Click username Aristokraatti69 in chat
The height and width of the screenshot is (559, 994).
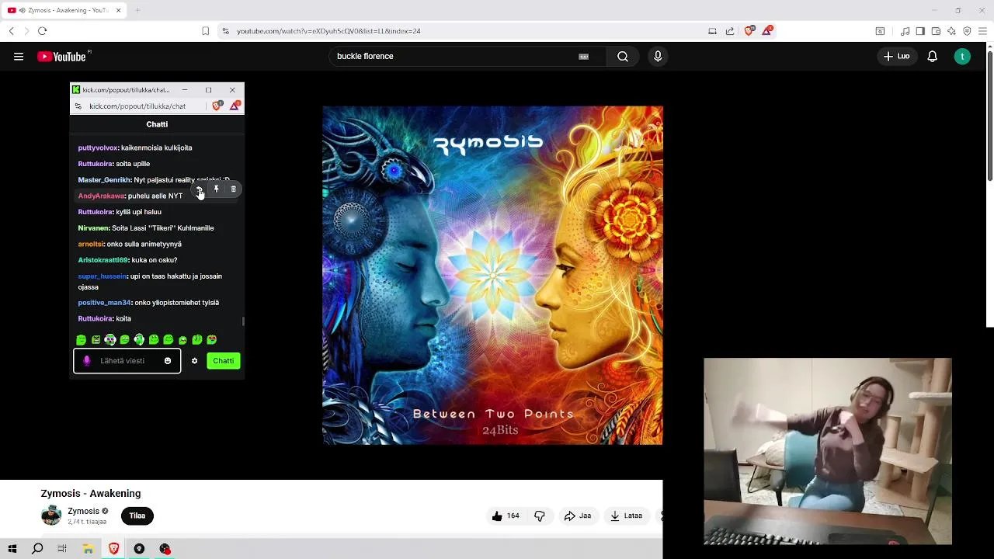tap(103, 260)
